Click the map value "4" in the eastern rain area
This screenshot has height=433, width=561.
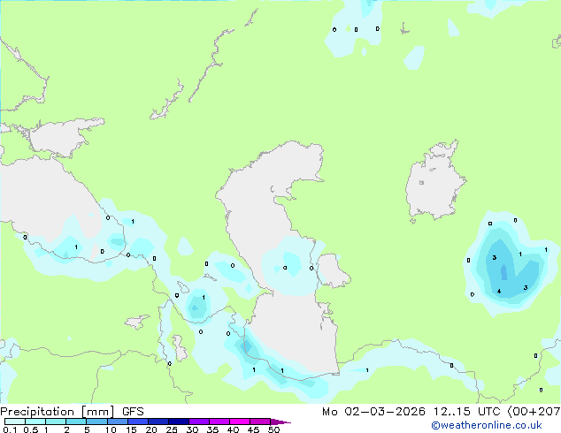pyautogui.click(x=499, y=292)
